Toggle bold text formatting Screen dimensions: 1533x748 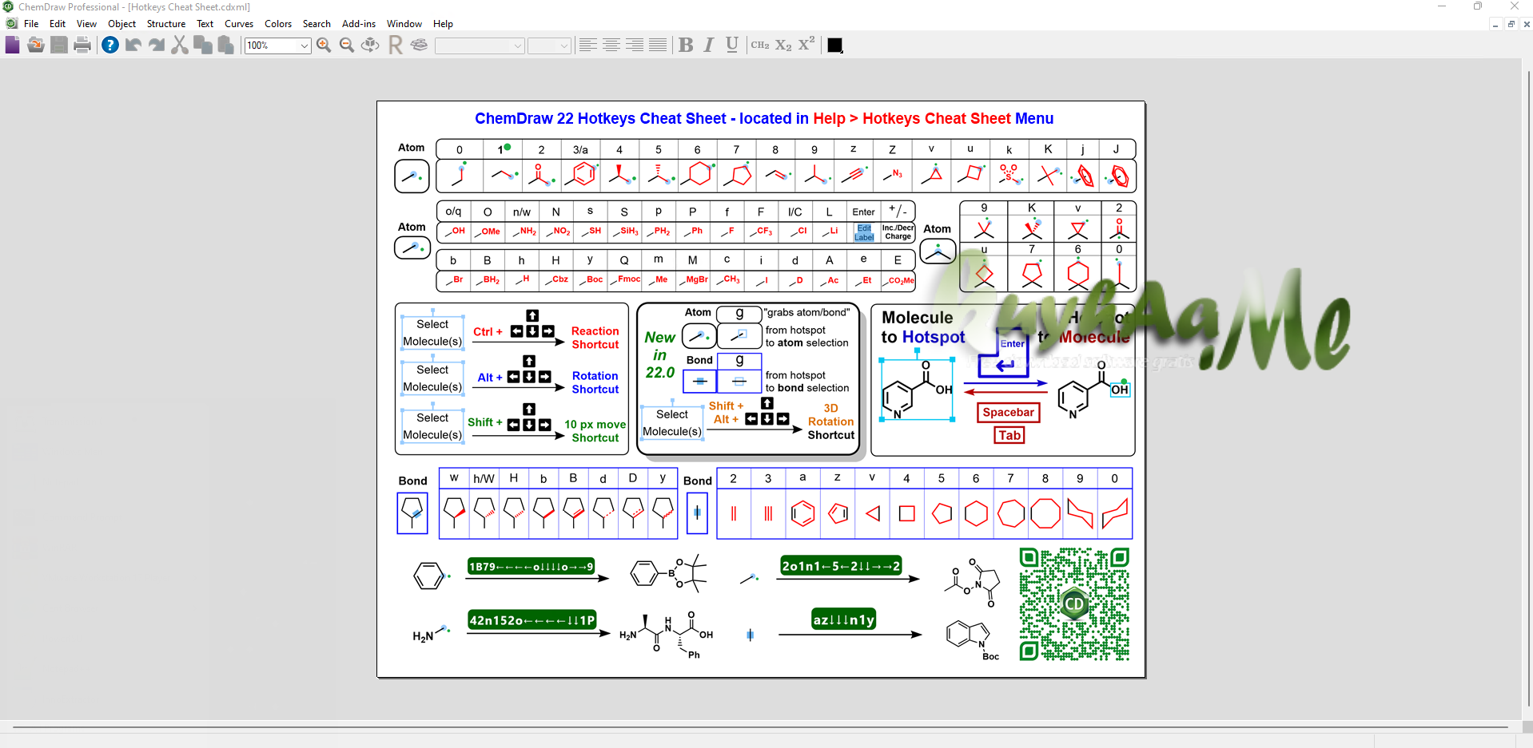pyautogui.click(x=686, y=45)
